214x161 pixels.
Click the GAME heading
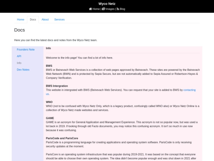[x=50, y=118]
